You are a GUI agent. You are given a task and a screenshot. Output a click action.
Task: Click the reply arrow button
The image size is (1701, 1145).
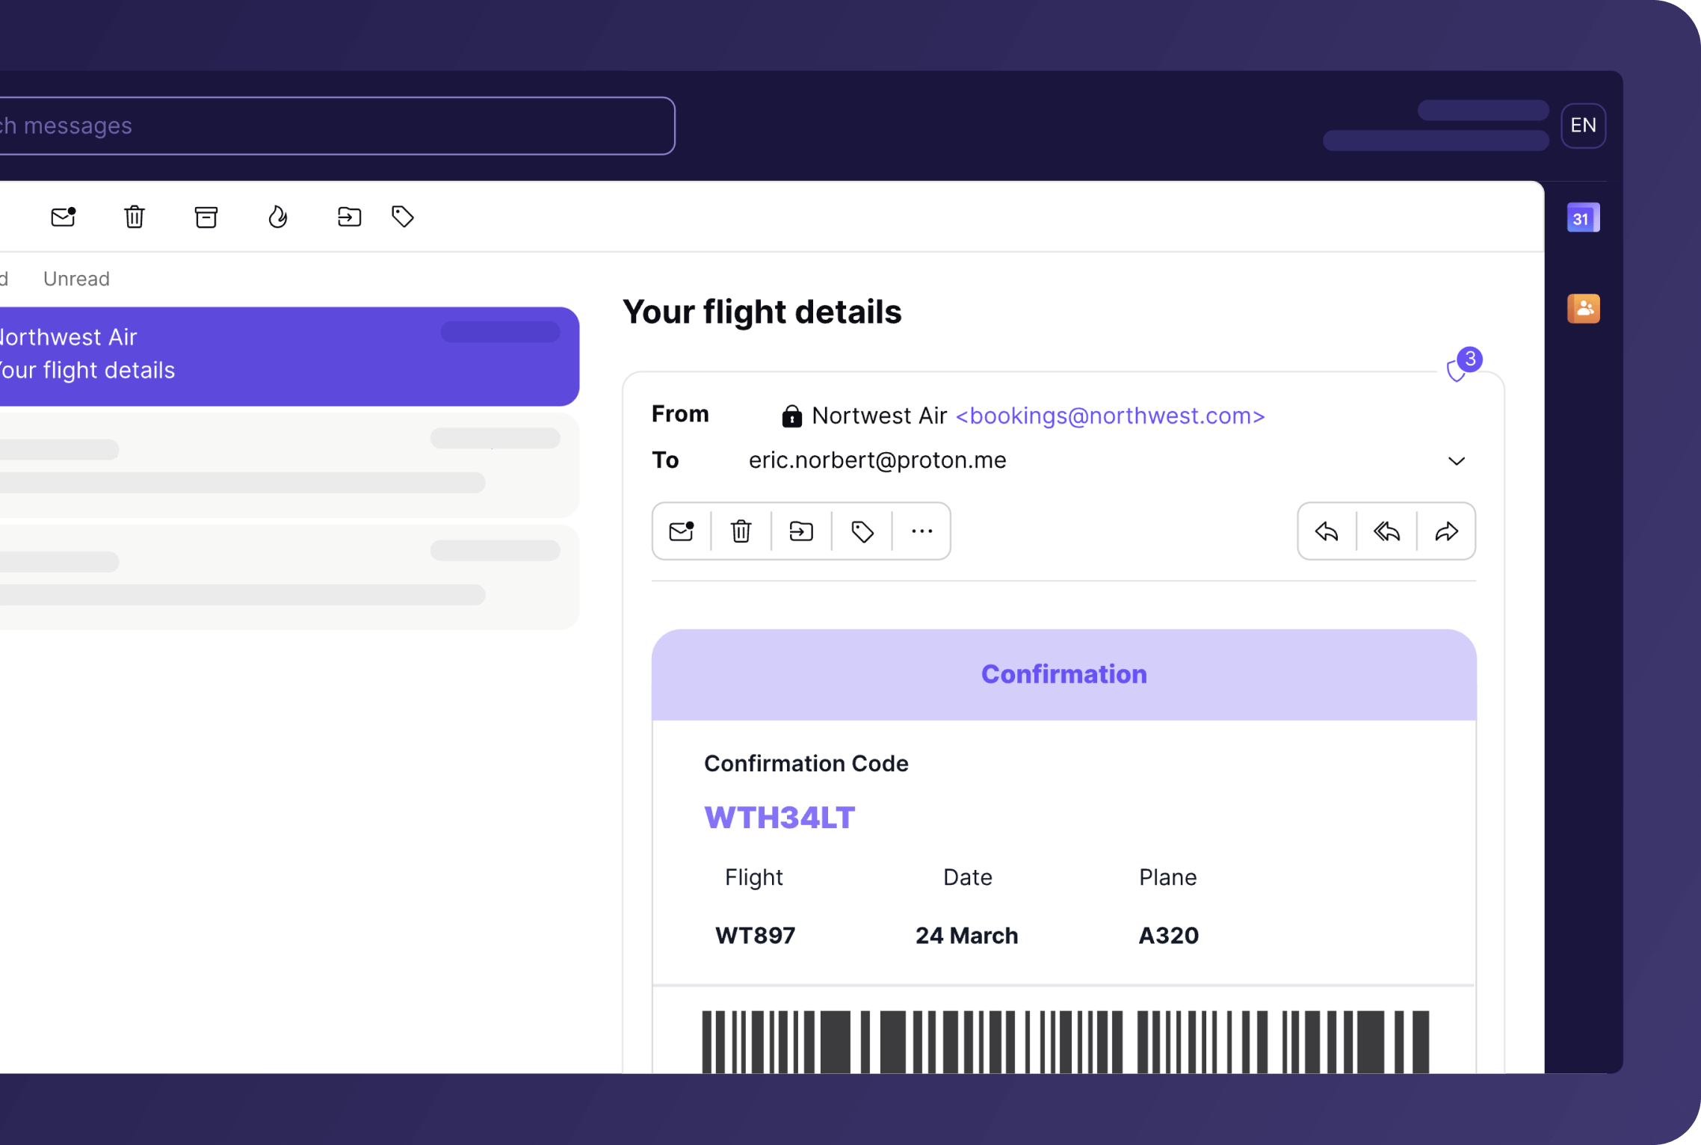click(1327, 531)
